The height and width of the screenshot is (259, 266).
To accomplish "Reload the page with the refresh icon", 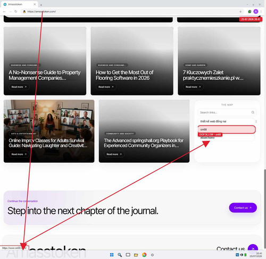I will tap(16, 12).
